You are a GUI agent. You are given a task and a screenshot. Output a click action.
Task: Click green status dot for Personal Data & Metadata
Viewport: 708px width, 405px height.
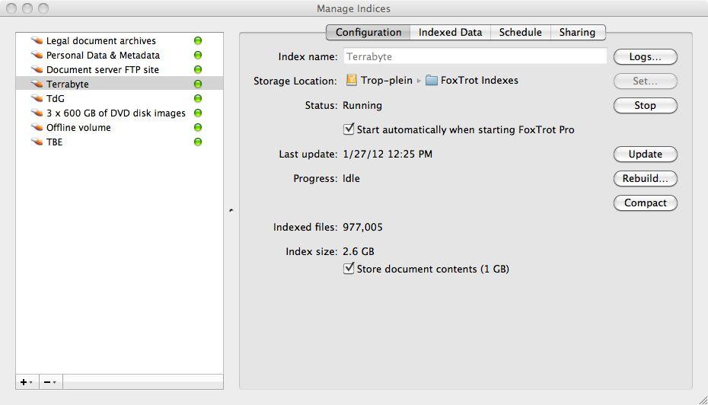point(198,56)
